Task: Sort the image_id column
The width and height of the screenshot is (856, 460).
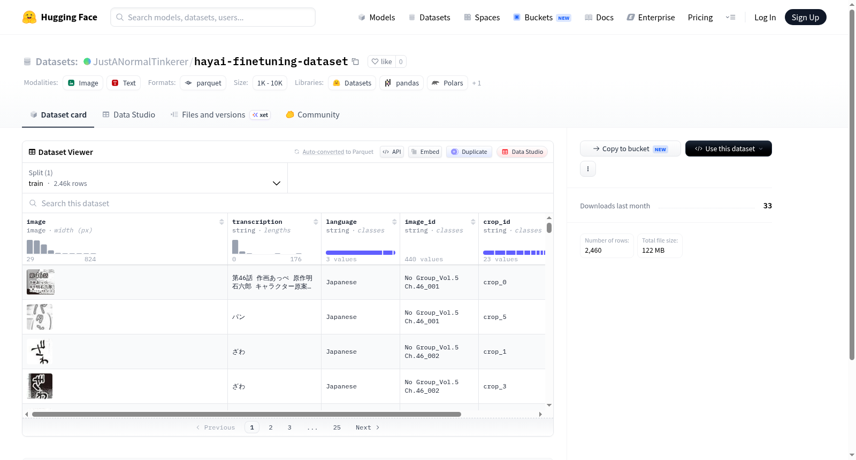Action: coord(473,222)
